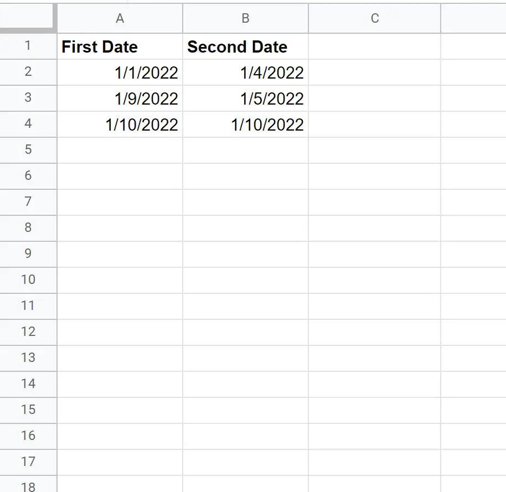Select 1/10/2022 in column A
The image size is (506, 492).
[120, 125]
